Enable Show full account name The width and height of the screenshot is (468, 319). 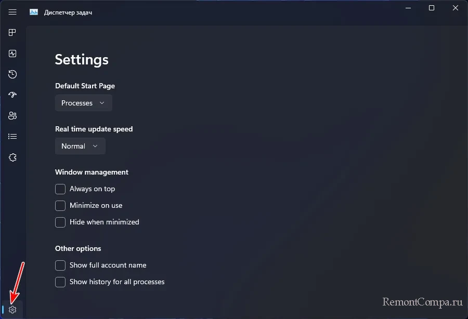tap(60, 265)
